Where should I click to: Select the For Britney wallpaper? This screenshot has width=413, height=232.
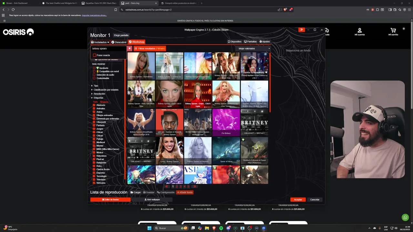pos(226,122)
